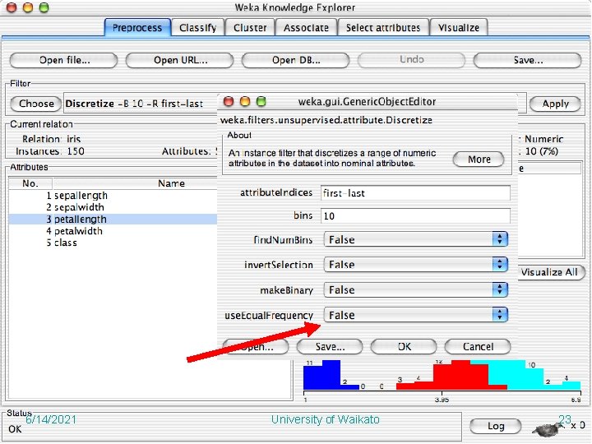
Task: Switch to the Classify tab
Action: (x=198, y=28)
